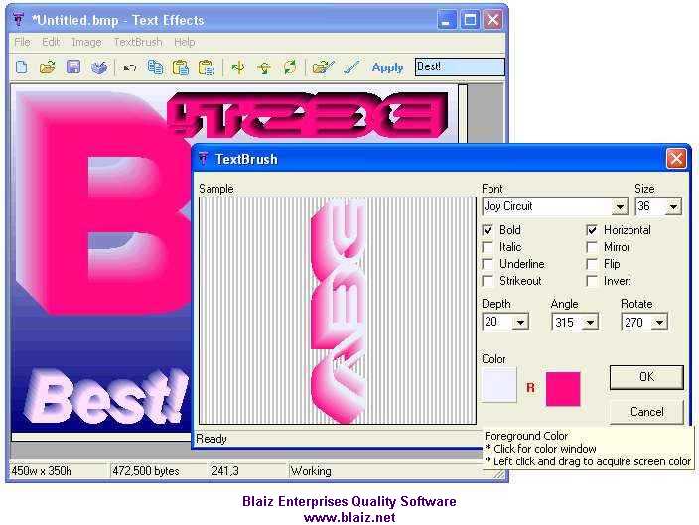This screenshot has width=699, height=525.
Task: Click the open TextBrush folder-and-brush icon
Action: (x=323, y=67)
